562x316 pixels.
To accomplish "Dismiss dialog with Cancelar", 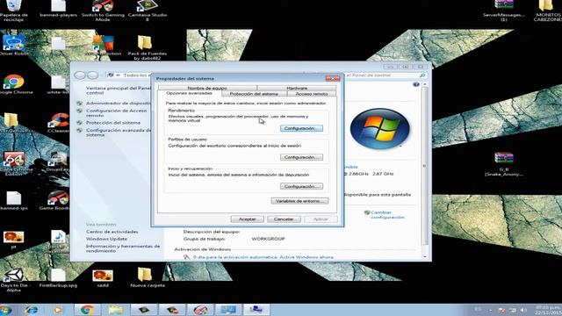I will (284, 219).
